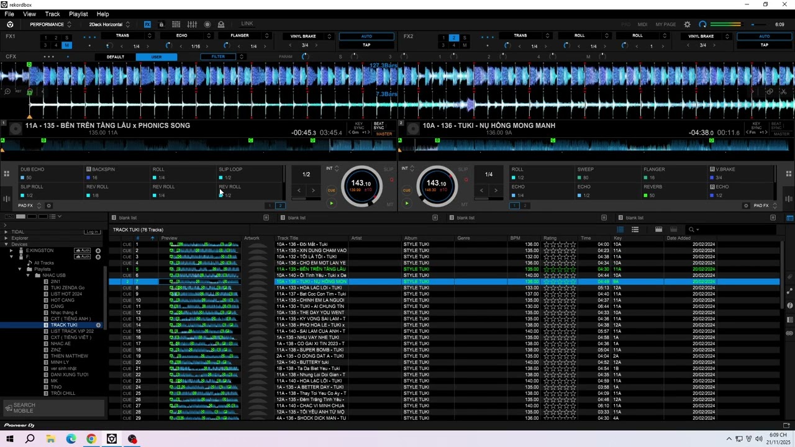The image size is (795, 447).
Task: Select playlist HOT CANG in tree
Action: [x=63, y=300]
